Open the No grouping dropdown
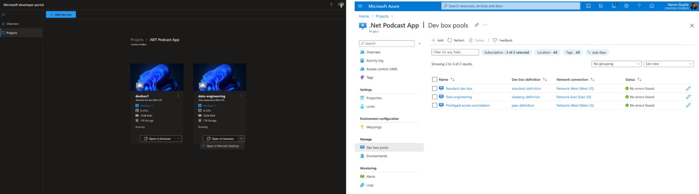This screenshot has height=194, width=699. pos(616,64)
